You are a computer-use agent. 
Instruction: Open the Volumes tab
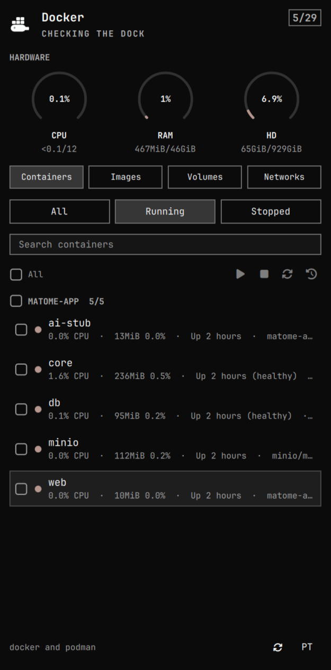pyautogui.click(x=205, y=177)
